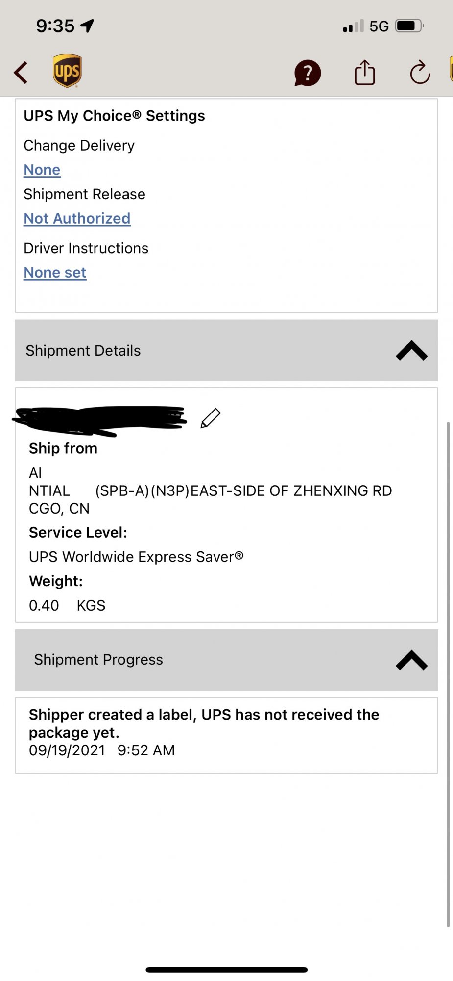Tap the Shipment Progress header label

point(98,660)
